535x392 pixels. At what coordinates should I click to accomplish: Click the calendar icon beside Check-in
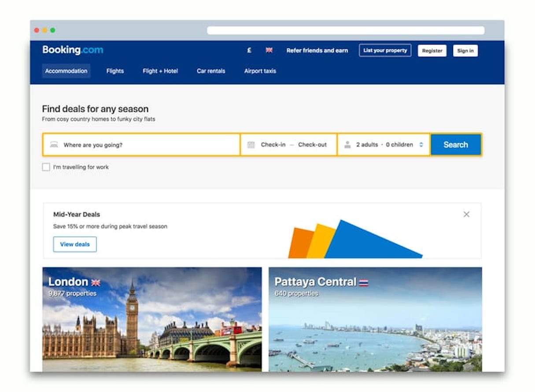[x=251, y=144]
